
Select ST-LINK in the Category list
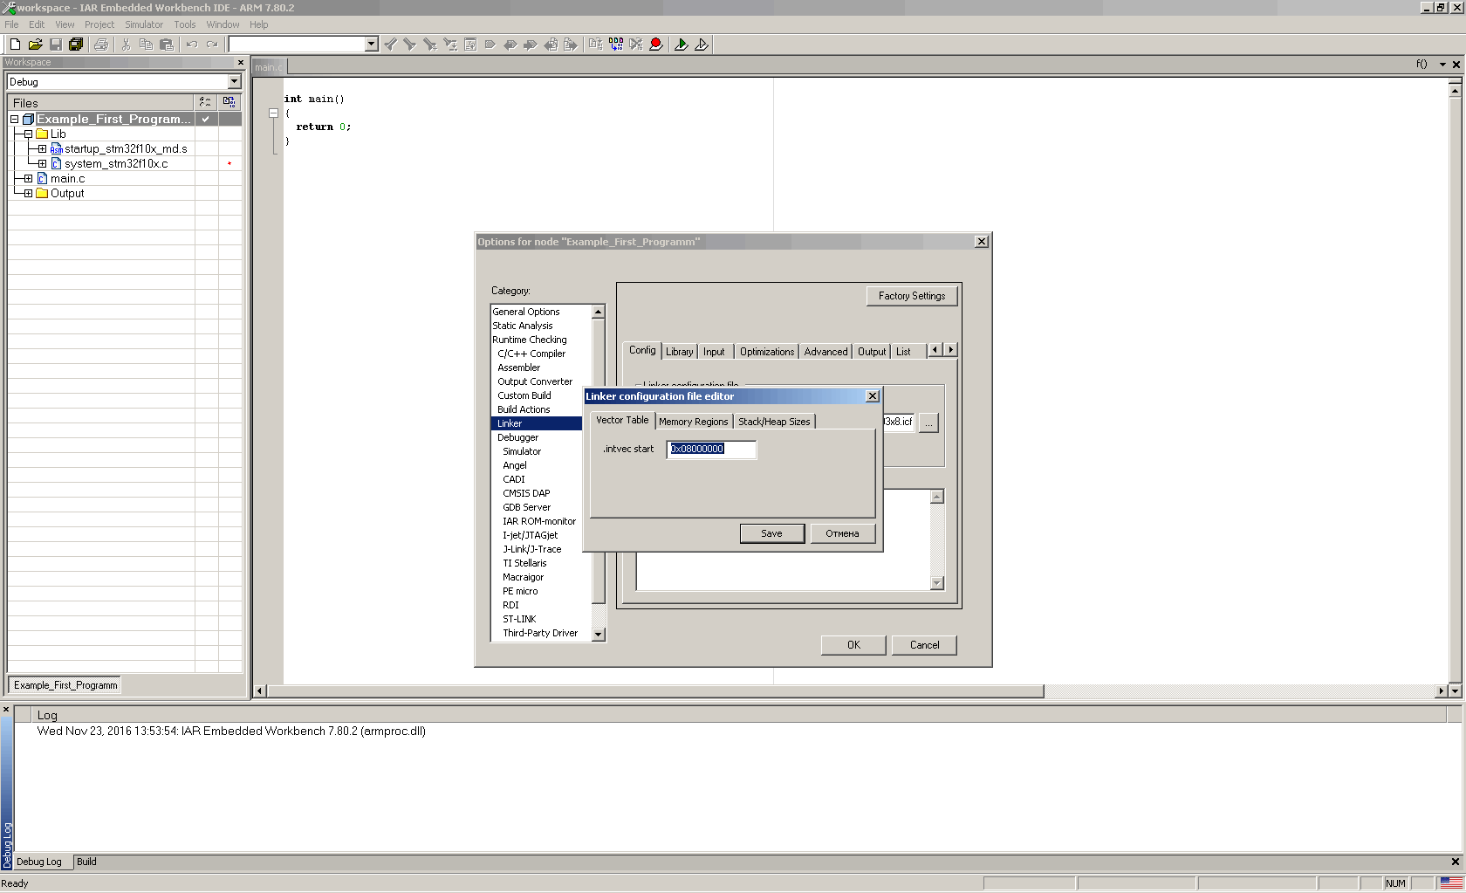(519, 619)
